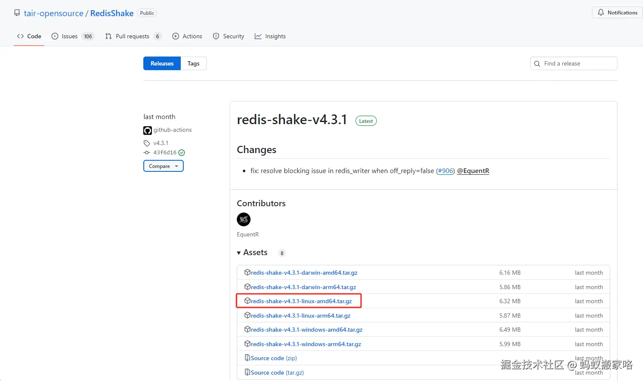Click the Security tab shield icon
This screenshot has height=381, width=643.
tap(216, 36)
